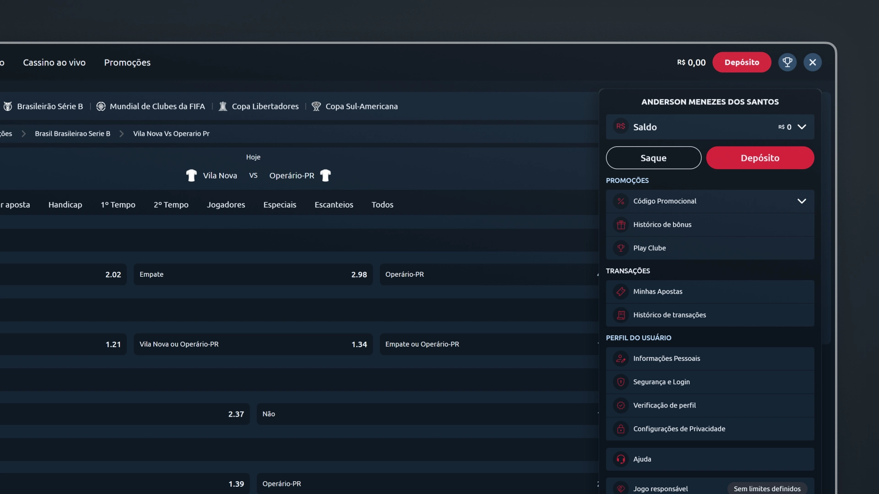Click the Brasil Brasileirao Serie B breadcrumb

tap(72, 134)
